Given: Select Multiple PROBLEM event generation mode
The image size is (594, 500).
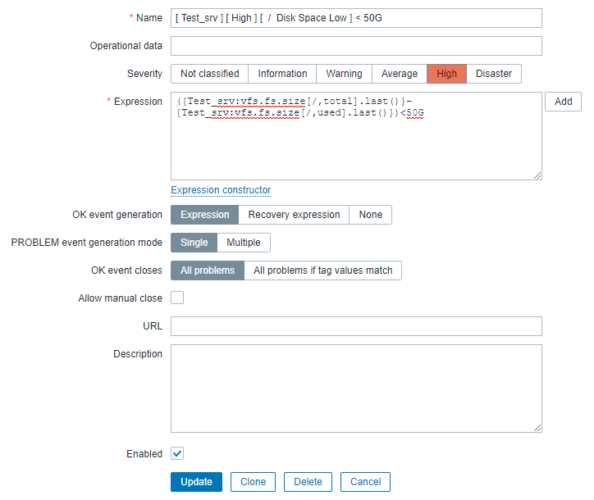Looking at the screenshot, I should [244, 243].
